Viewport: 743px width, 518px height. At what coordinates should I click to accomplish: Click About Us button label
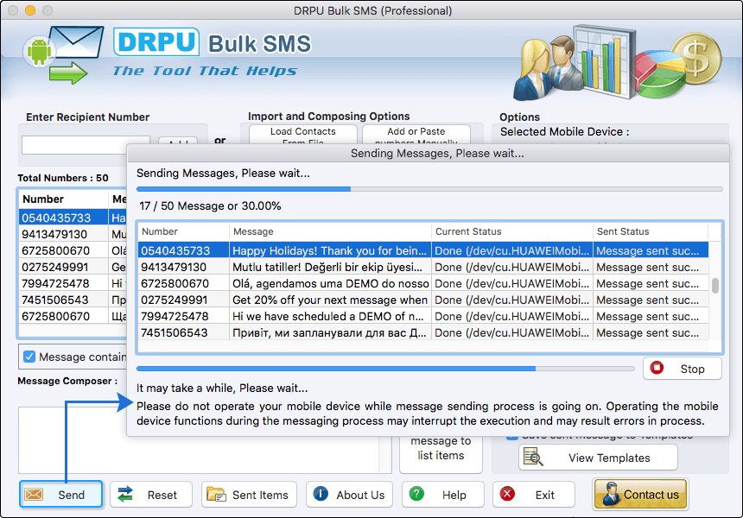[x=360, y=495]
